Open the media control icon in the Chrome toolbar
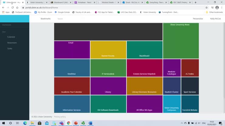225x126 pixels. 212,8
